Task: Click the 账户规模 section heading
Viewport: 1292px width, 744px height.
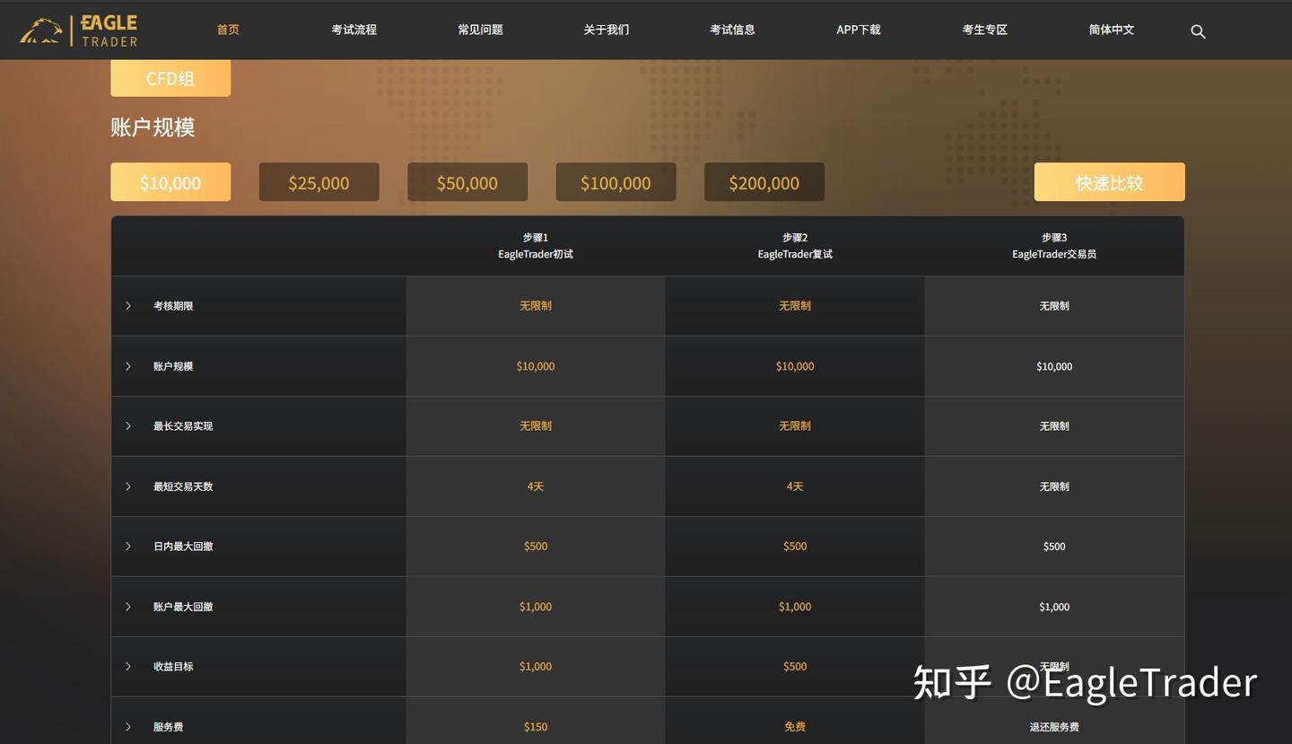Action: (153, 127)
